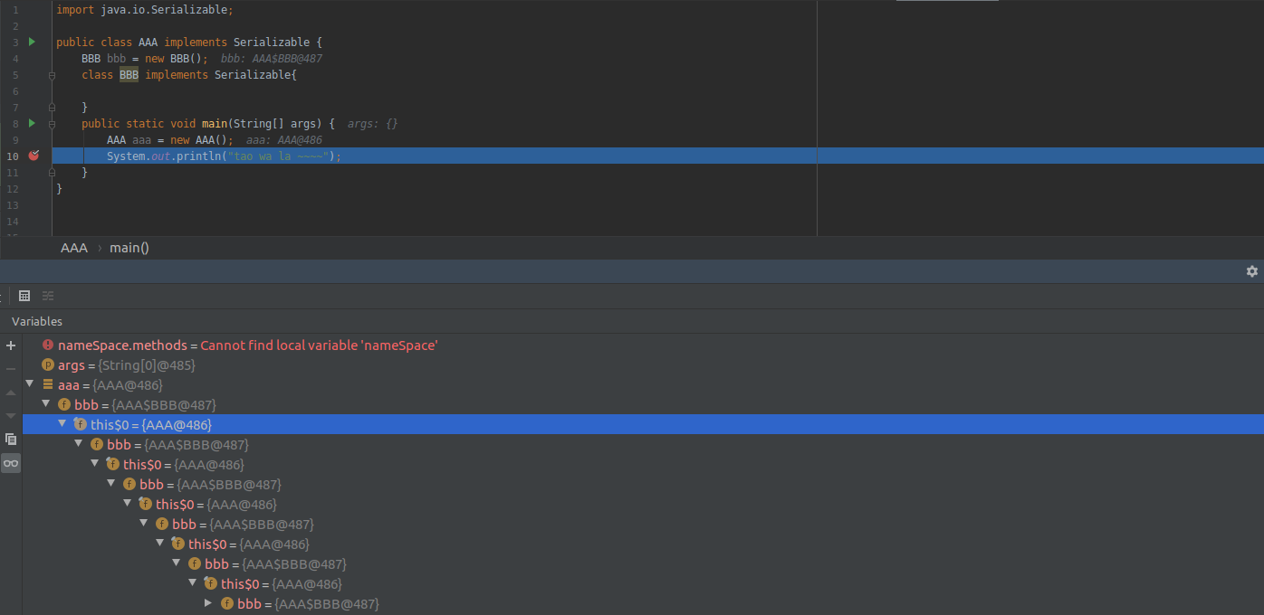Image resolution: width=1264 pixels, height=615 pixels.
Task: Click the run arrow beside main method
Action: click(32, 123)
